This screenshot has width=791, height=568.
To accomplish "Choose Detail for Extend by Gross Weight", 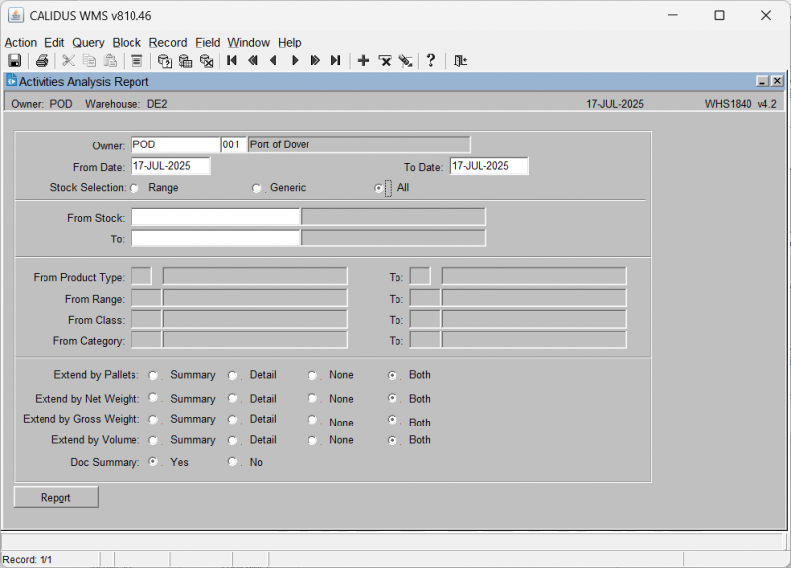I will (x=232, y=419).
